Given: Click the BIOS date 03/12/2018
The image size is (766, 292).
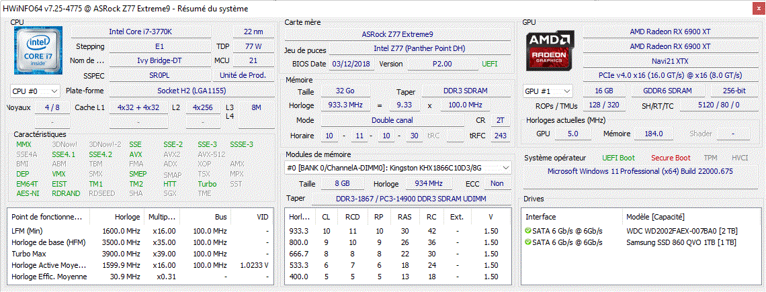Looking at the screenshot, I should [351, 64].
